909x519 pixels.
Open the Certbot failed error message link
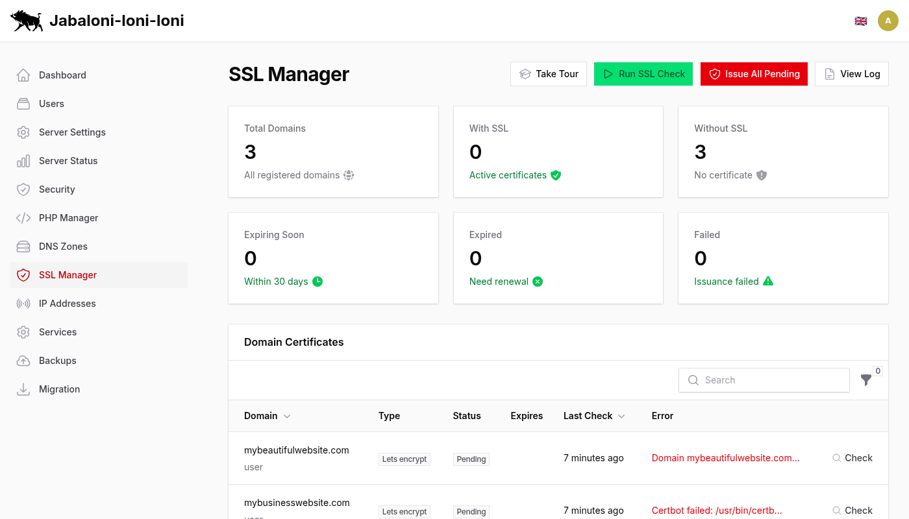[x=717, y=511]
